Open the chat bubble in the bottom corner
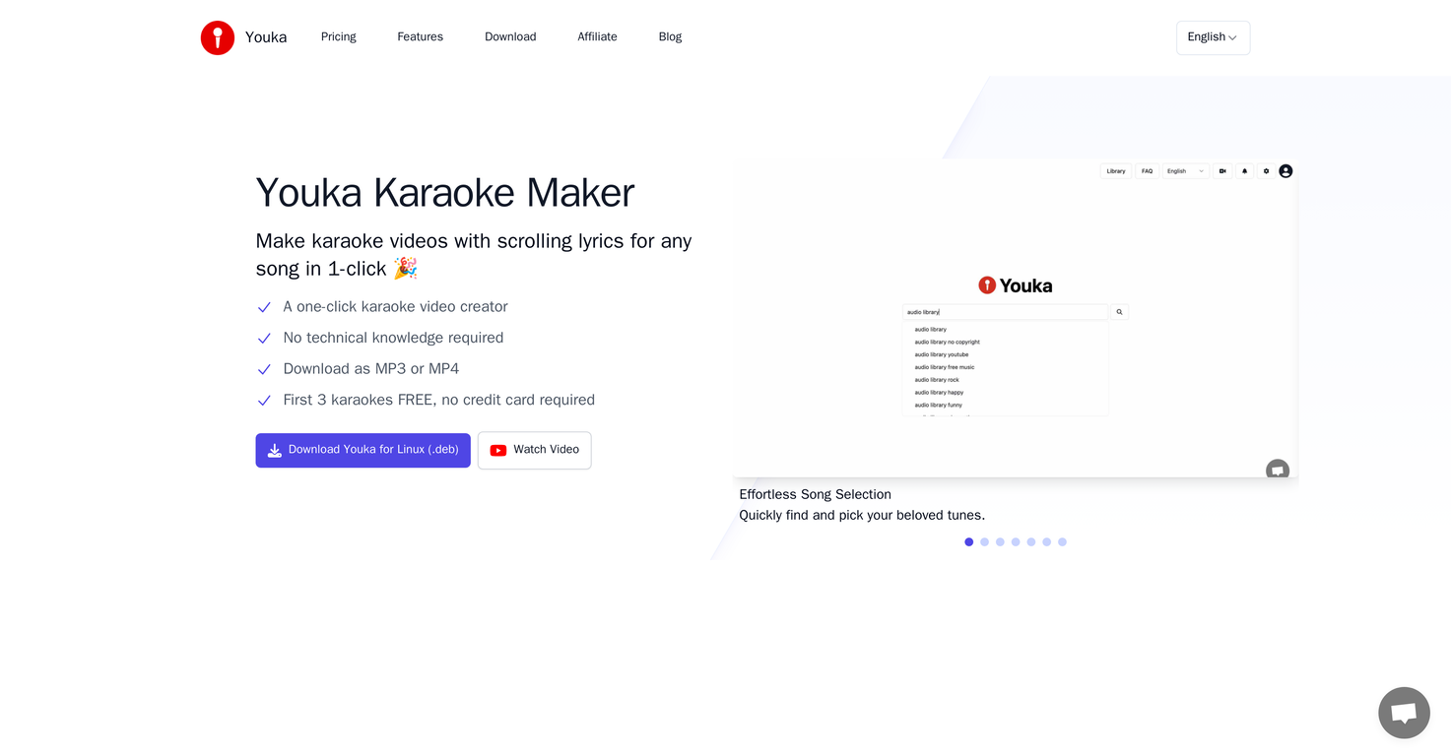Image resolution: width=1451 pixels, height=756 pixels. [1403, 712]
